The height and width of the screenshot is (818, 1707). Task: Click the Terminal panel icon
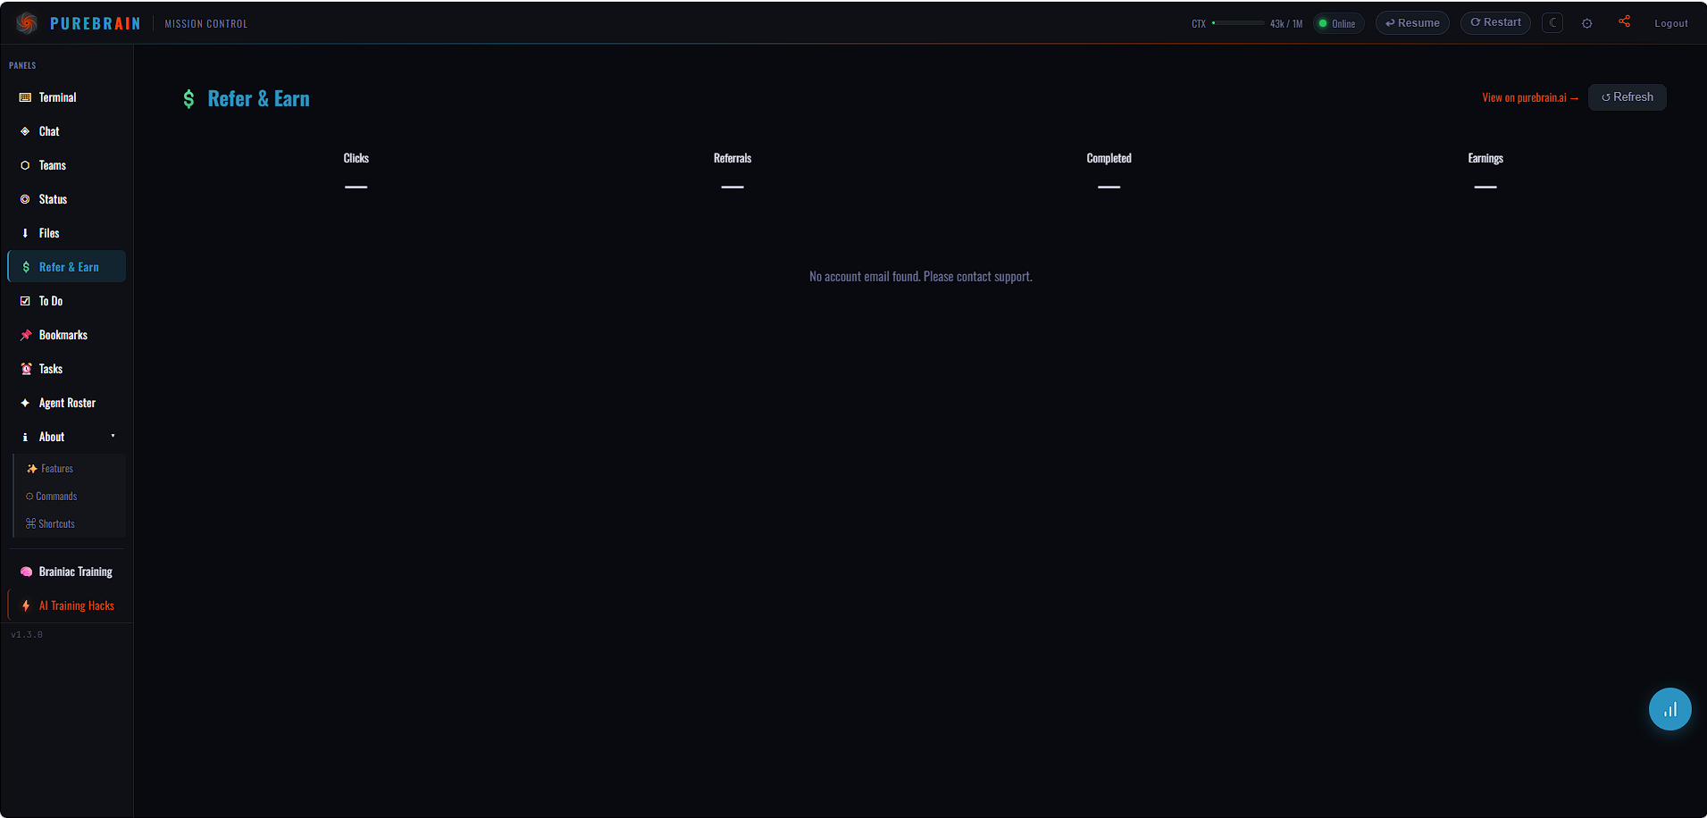[x=25, y=97]
